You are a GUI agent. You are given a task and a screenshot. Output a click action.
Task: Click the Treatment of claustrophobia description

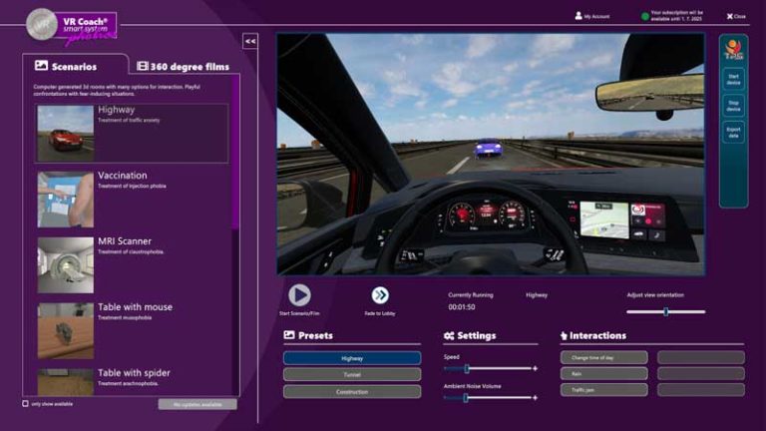point(131,252)
